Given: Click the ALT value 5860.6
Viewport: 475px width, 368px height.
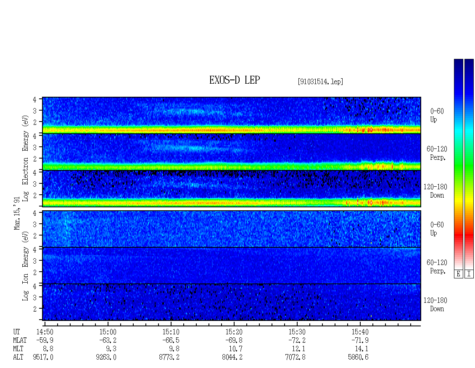Looking at the screenshot, I should [x=358, y=357].
